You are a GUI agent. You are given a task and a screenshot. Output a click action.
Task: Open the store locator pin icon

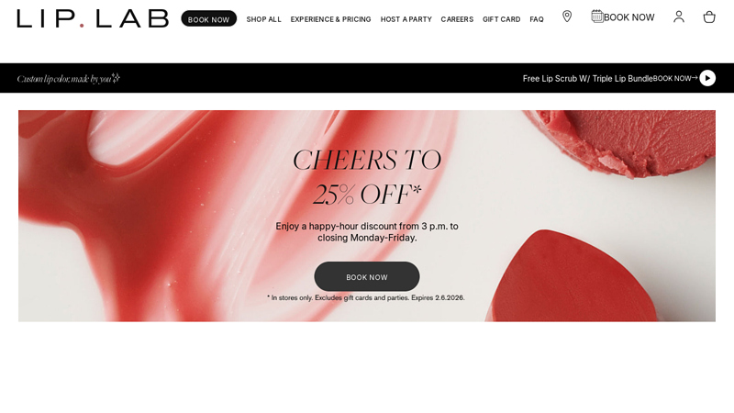pos(567,17)
